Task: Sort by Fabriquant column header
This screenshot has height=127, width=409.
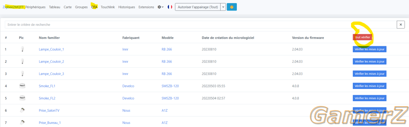Action: 131,37
